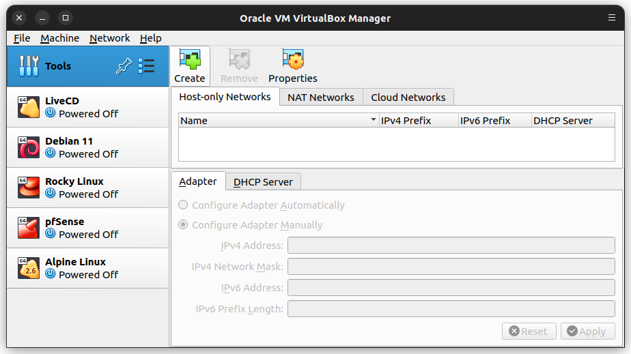Click the Alpine Linux 2.6 icon
Viewport: 631px width, 354px height.
click(x=29, y=267)
